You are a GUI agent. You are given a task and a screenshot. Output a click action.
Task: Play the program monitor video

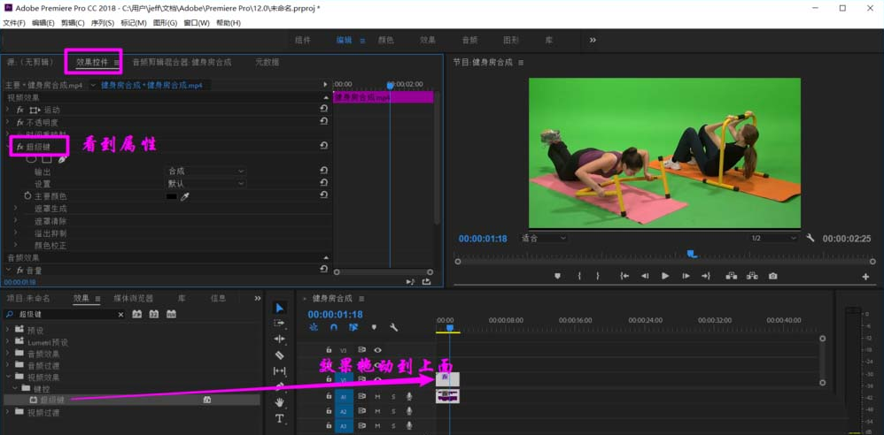pyautogui.click(x=665, y=276)
